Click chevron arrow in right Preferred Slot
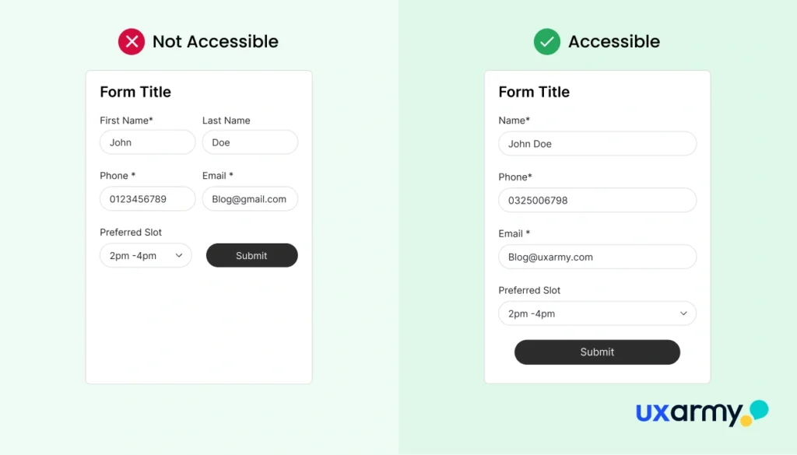This screenshot has width=797, height=455. 683,313
